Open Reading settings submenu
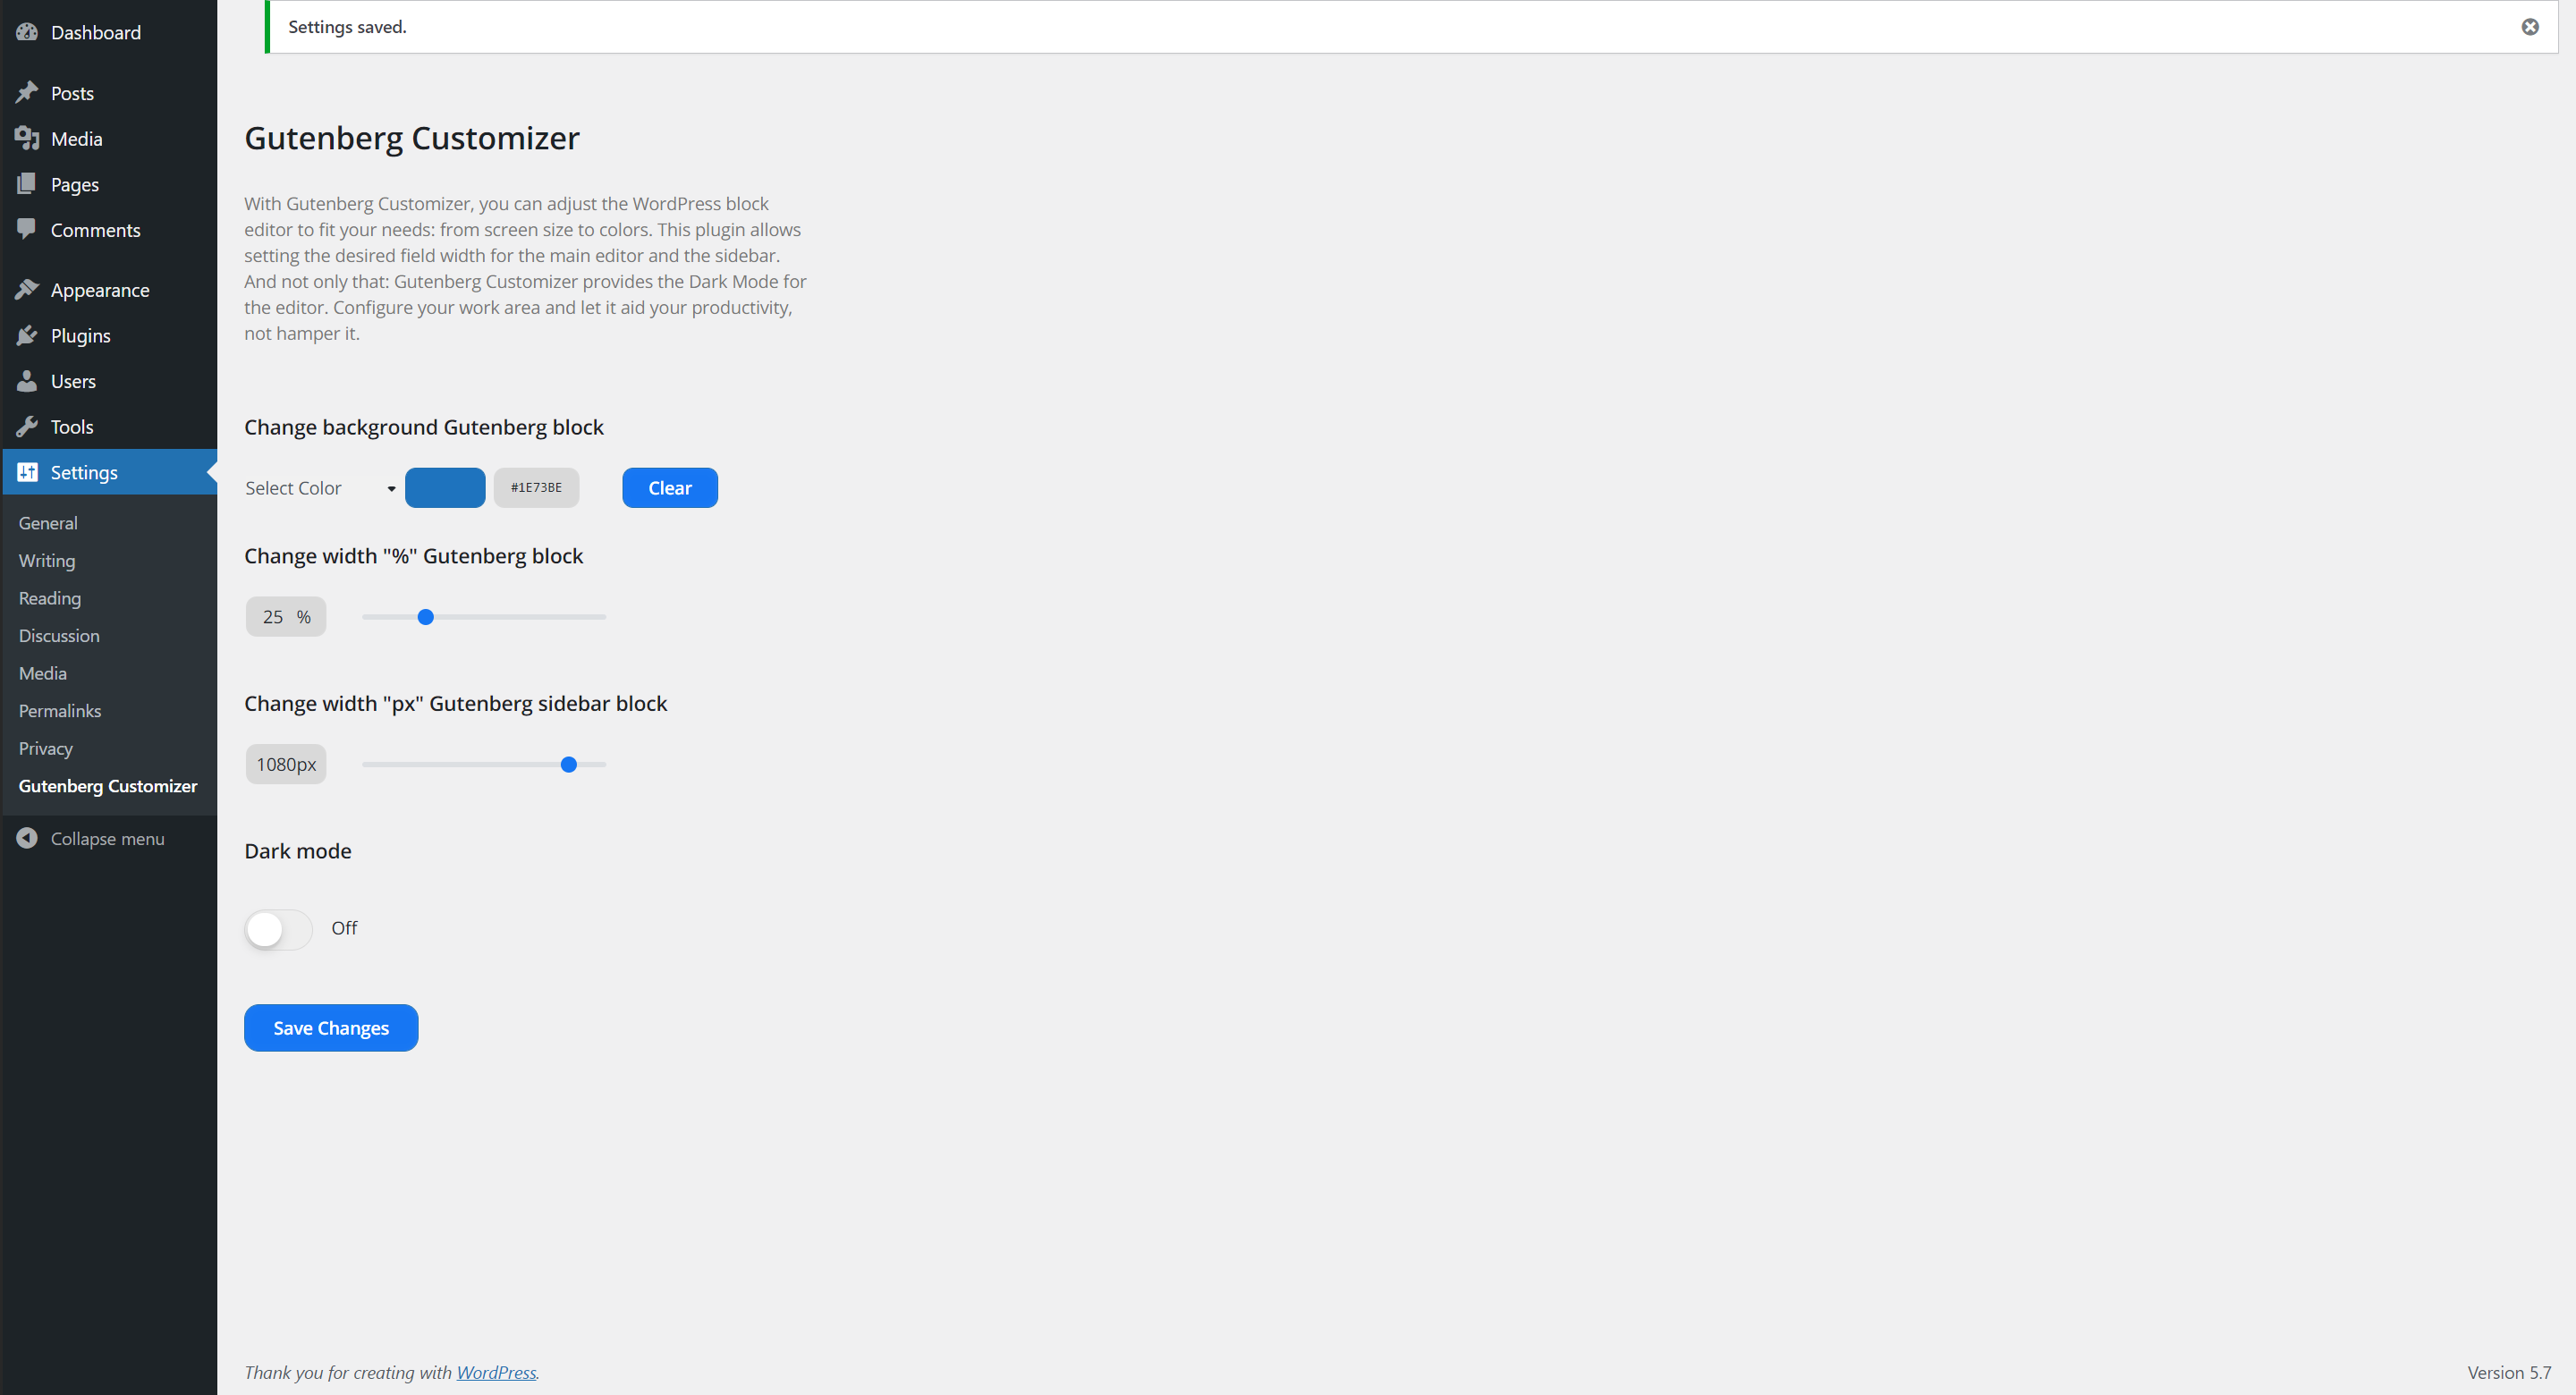 tap(50, 598)
